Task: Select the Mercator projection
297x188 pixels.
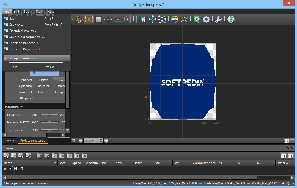Action: pos(43,86)
